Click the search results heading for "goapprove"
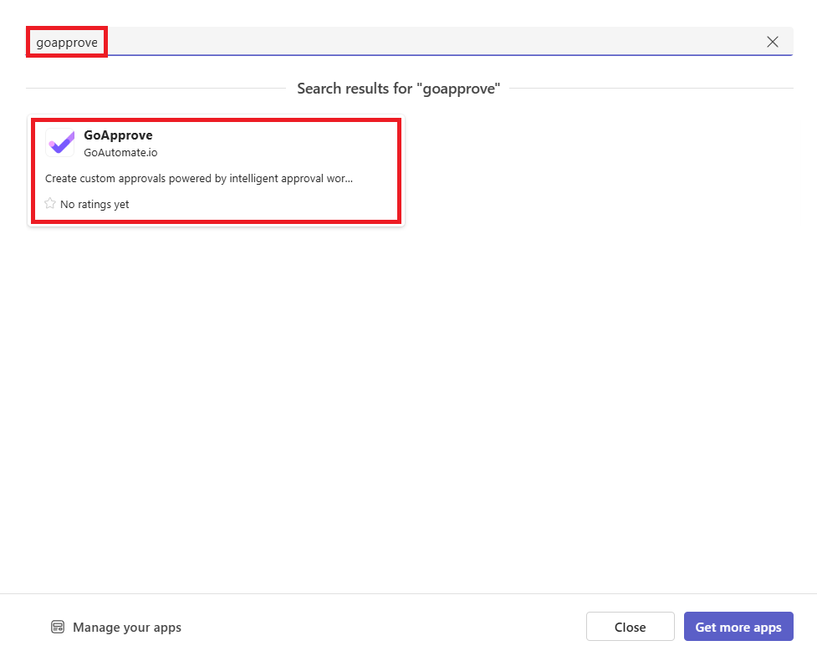This screenshot has height=656, width=817. pos(398,89)
